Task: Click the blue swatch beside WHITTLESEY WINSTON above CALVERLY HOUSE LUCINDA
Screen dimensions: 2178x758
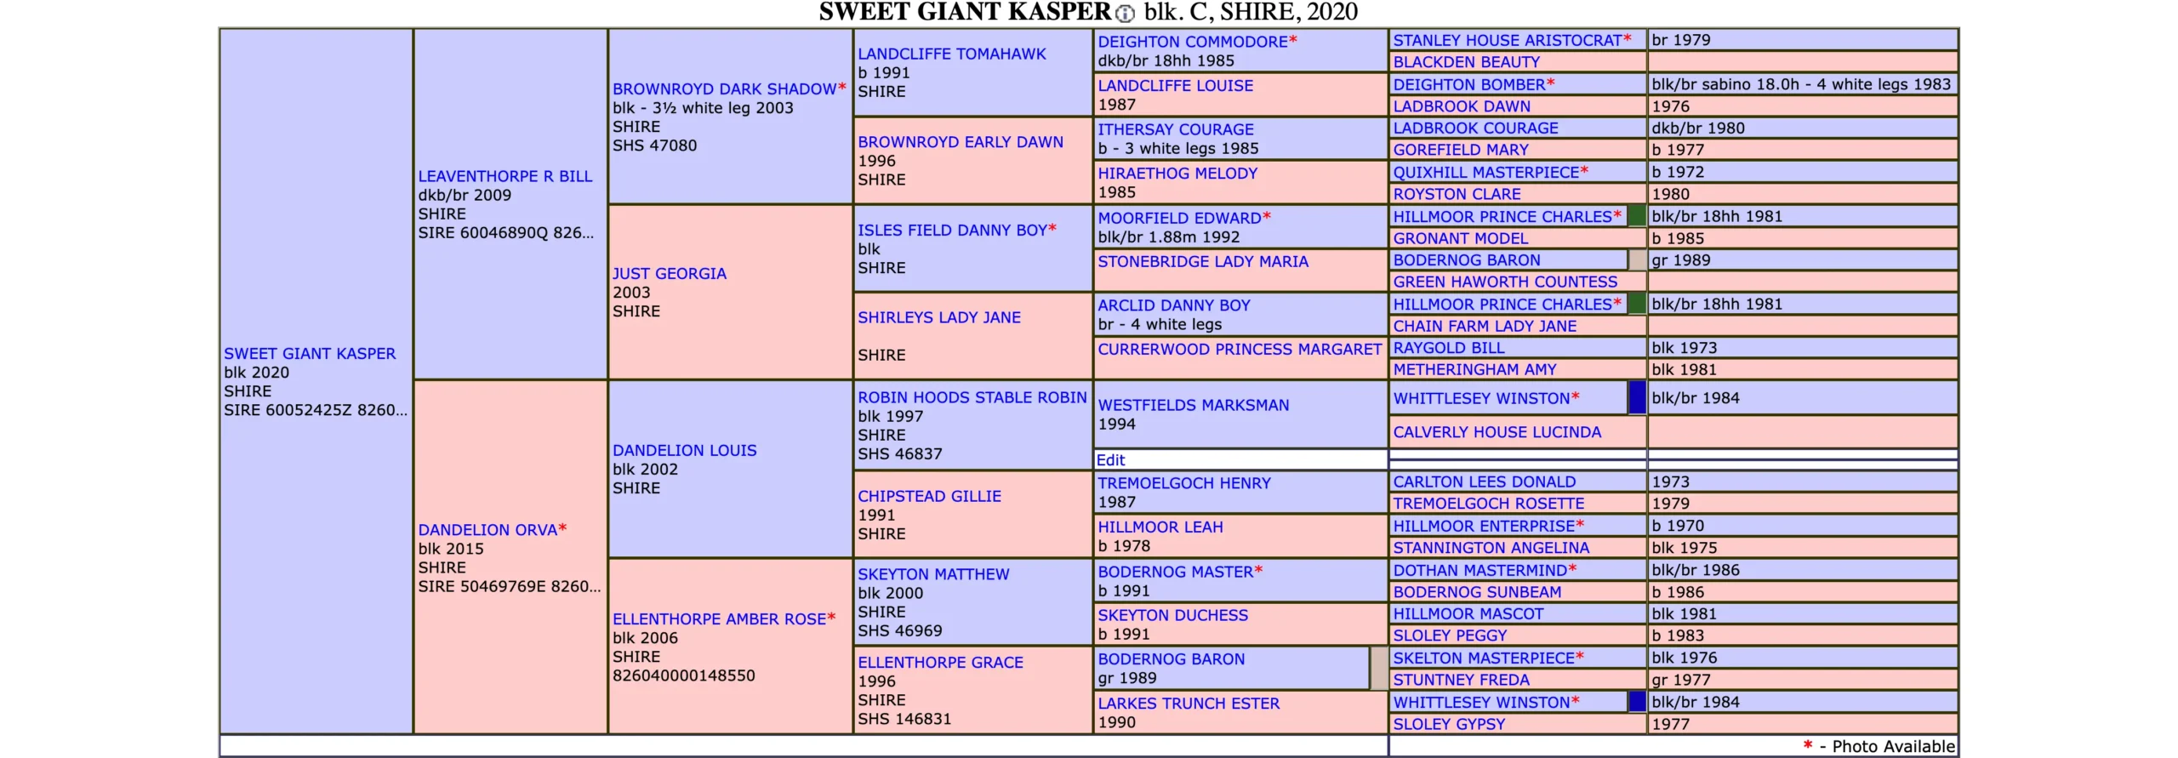Action: (x=1636, y=397)
